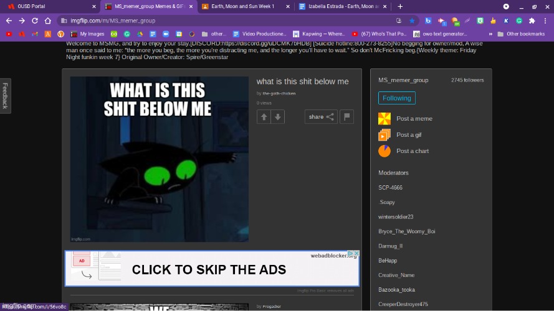Image resolution: width=554 pixels, height=311 pixels.
Task: Close the ad with its X icon
Action: coord(356,253)
